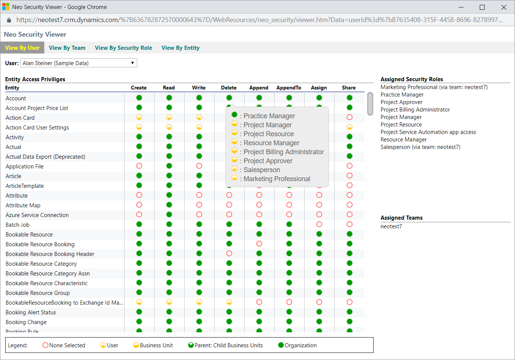
Task: Click Activity row Write green dot
Action: [x=199, y=137]
